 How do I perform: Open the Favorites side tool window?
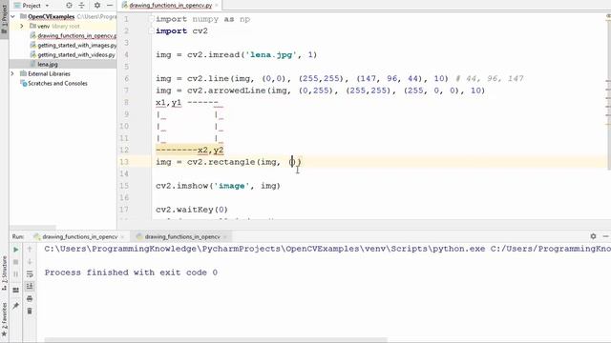click(x=4, y=321)
